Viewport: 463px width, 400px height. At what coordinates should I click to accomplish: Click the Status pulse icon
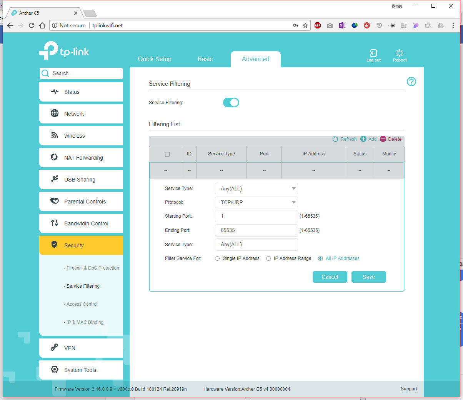(x=55, y=92)
